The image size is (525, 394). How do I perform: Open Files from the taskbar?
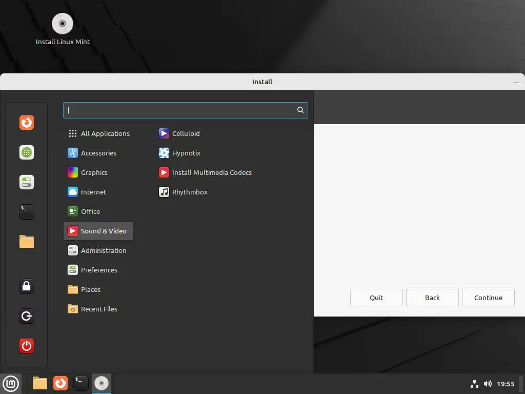tap(40, 383)
